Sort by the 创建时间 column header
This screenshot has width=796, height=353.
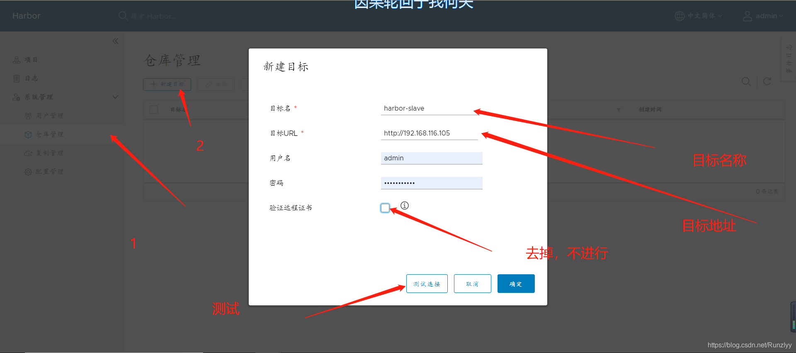650,109
